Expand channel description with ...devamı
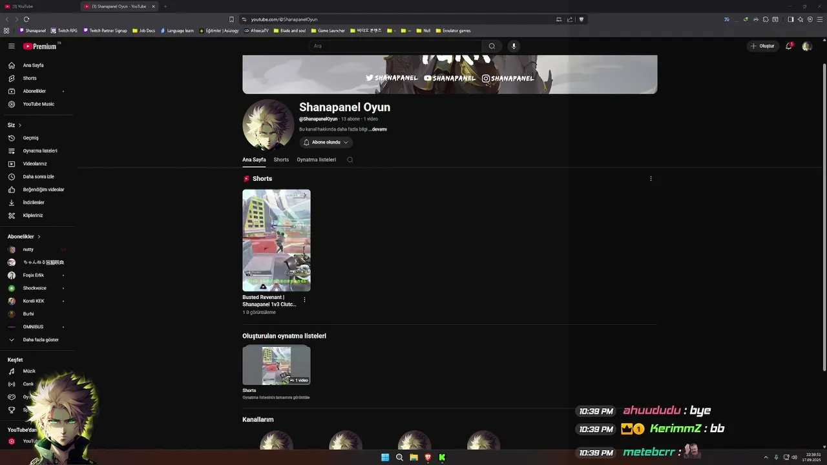The image size is (827, 465). pyautogui.click(x=379, y=129)
